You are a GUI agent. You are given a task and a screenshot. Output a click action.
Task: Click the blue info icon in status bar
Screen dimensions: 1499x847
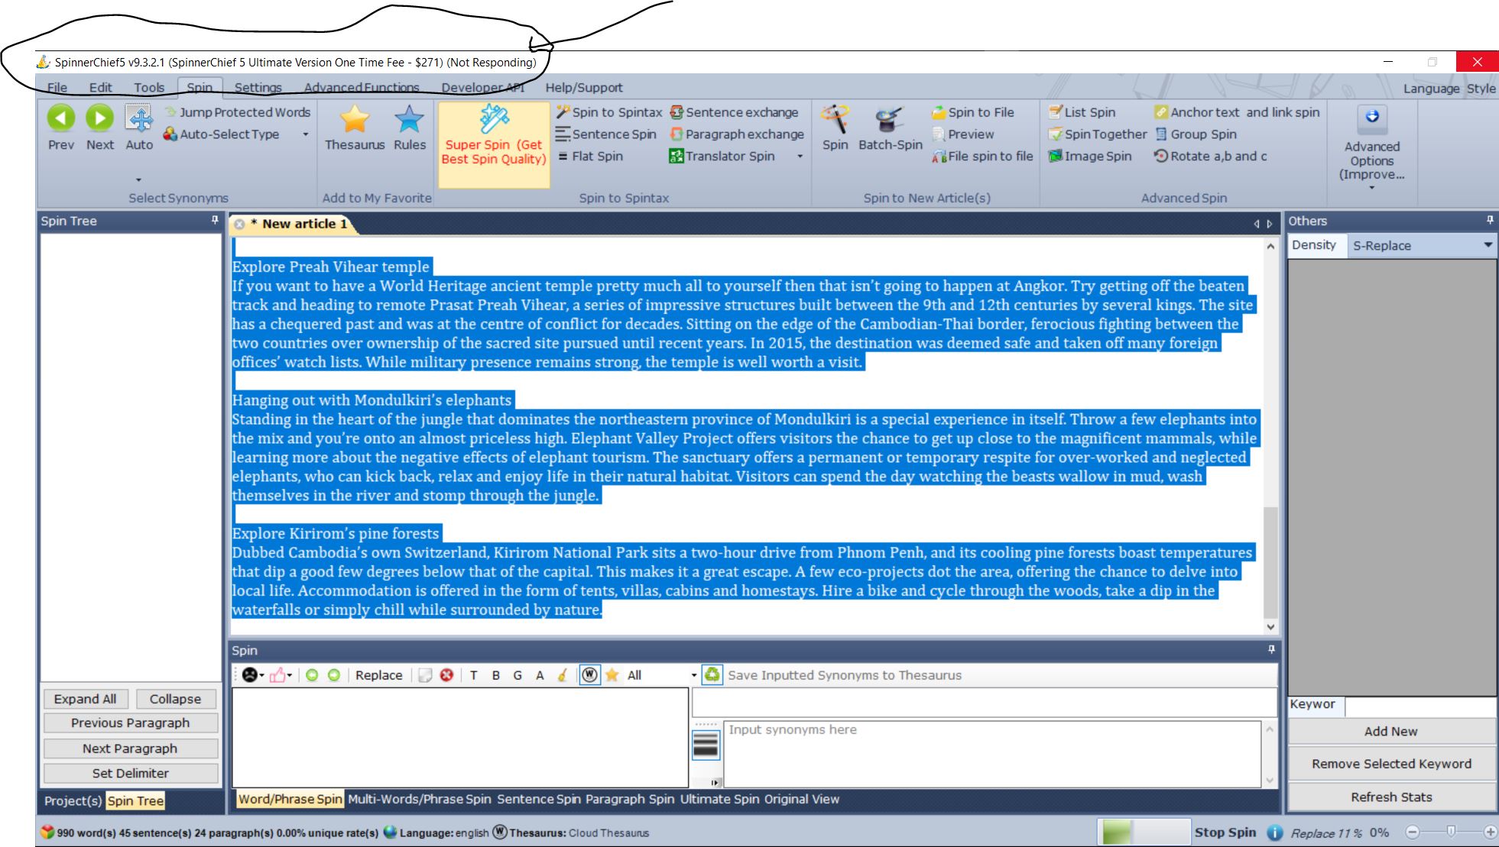pyautogui.click(x=1274, y=832)
